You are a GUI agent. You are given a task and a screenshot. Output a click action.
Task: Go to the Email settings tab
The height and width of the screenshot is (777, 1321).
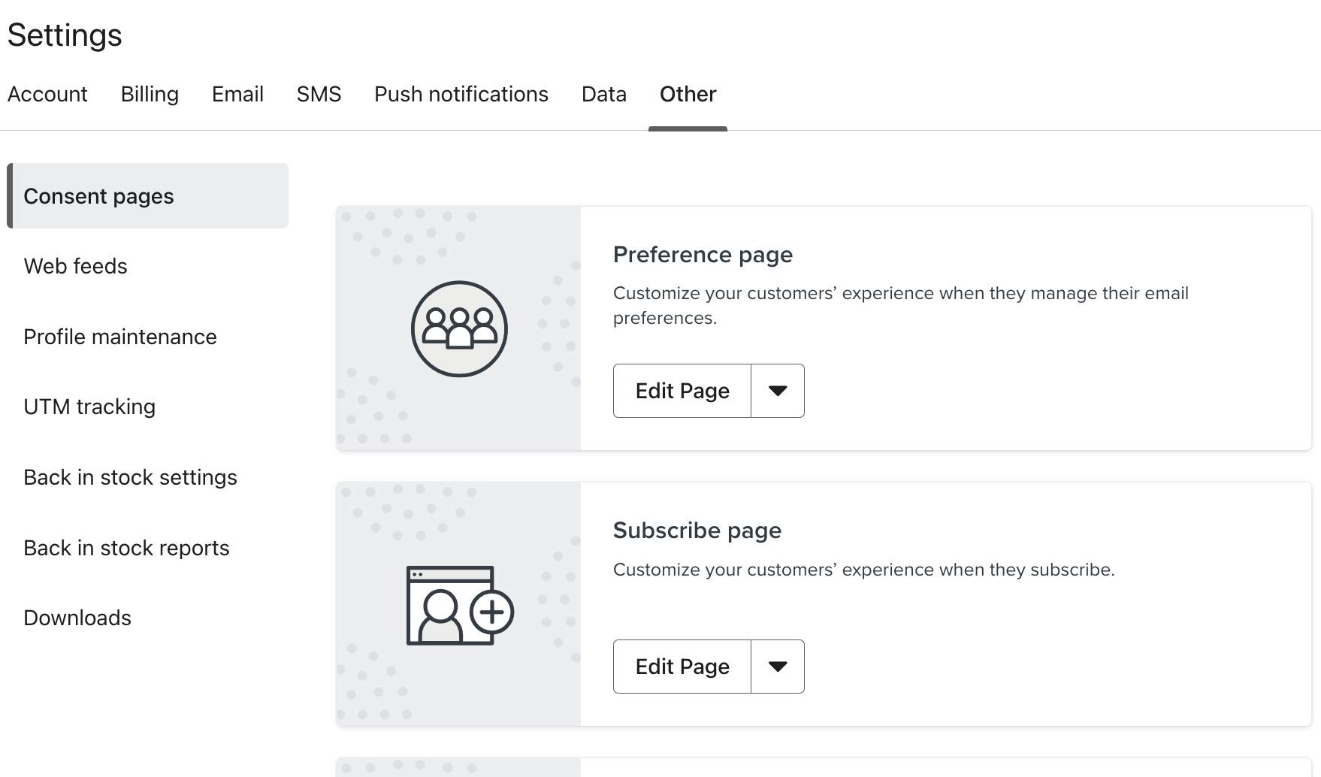[237, 95]
